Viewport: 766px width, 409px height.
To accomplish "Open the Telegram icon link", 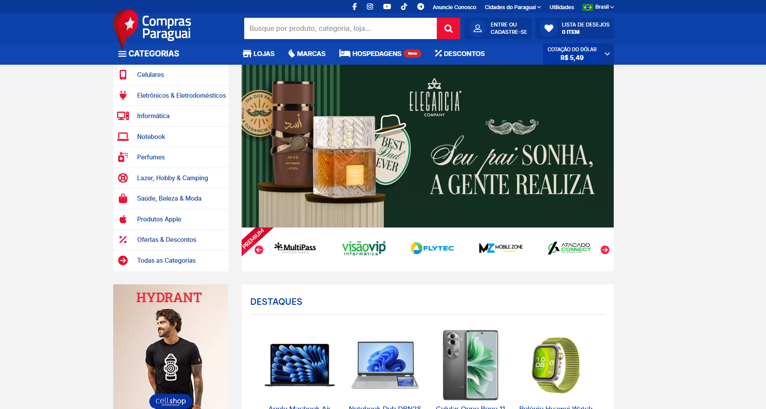I will click(x=420, y=7).
